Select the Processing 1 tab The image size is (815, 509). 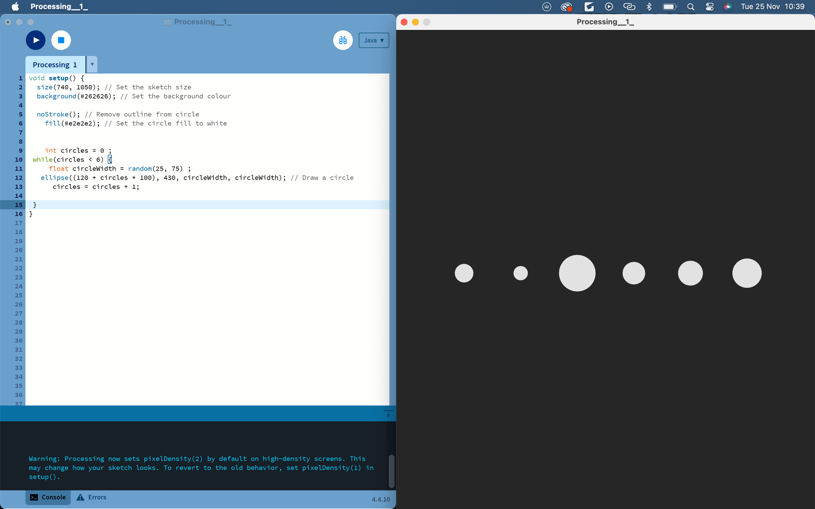pyautogui.click(x=55, y=65)
